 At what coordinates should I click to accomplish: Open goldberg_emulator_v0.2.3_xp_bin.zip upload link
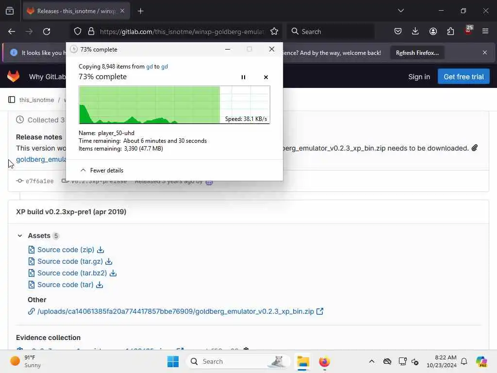coord(176,311)
